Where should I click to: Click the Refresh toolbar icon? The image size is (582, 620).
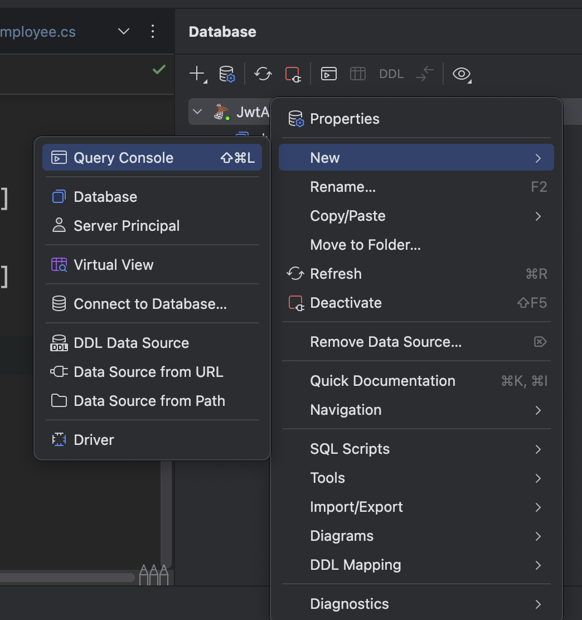tap(263, 74)
